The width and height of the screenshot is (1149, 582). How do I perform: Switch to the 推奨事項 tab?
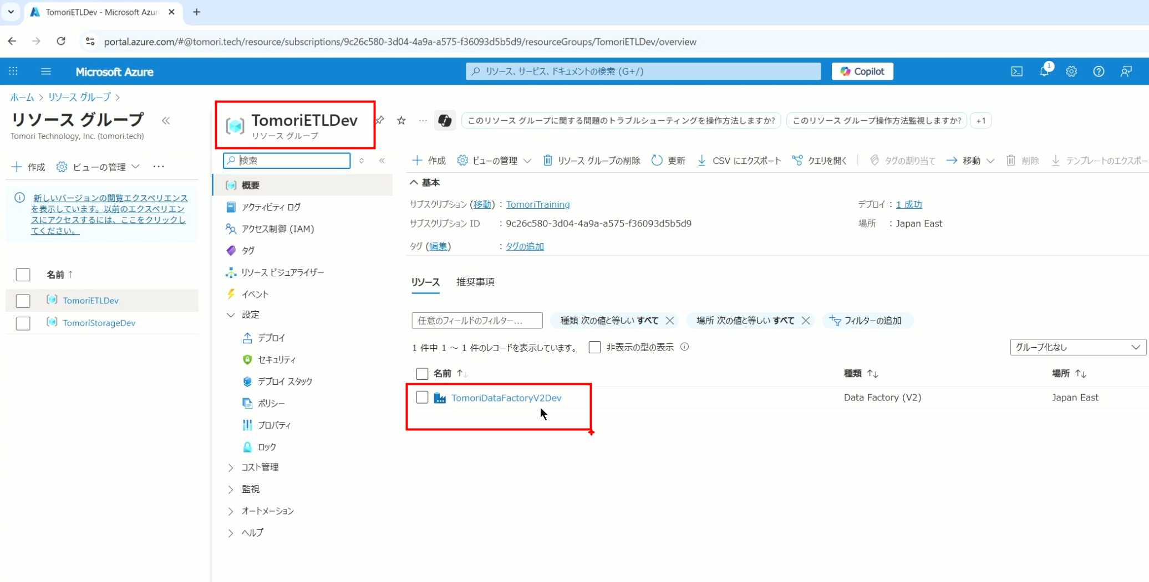475,282
